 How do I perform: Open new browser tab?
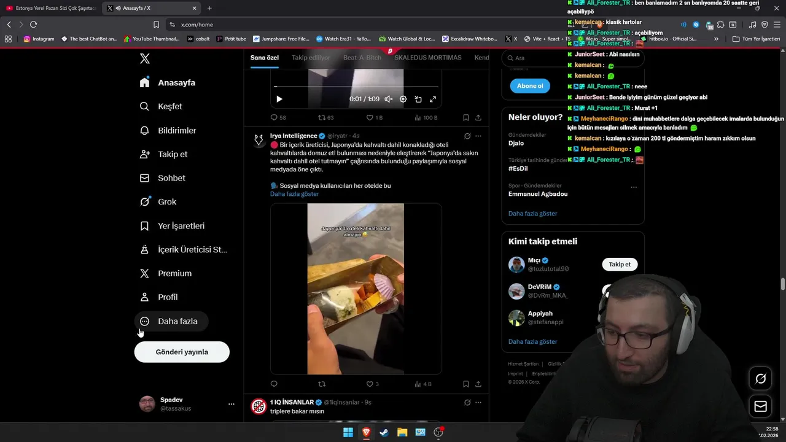point(209,8)
